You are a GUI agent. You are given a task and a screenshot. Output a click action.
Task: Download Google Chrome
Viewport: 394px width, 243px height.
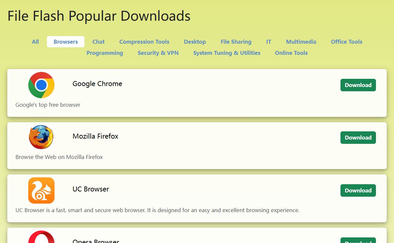click(x=358, y=85)
